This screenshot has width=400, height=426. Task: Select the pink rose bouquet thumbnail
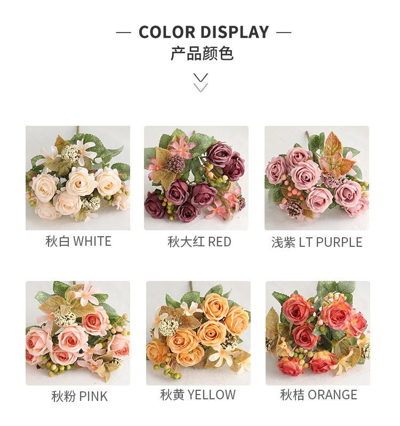point(78,333)
